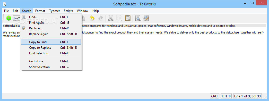Open the Format menu
The width and height of the screenshot is (269, 101).
(x=40, y=11)
